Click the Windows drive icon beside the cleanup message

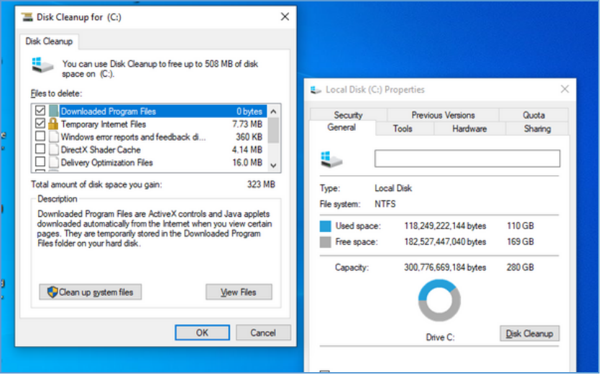(42, 65)
